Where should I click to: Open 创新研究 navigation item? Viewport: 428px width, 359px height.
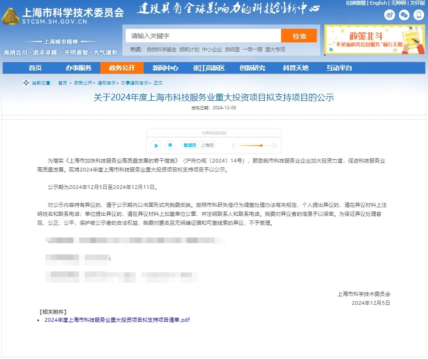[x=252, y=68]
